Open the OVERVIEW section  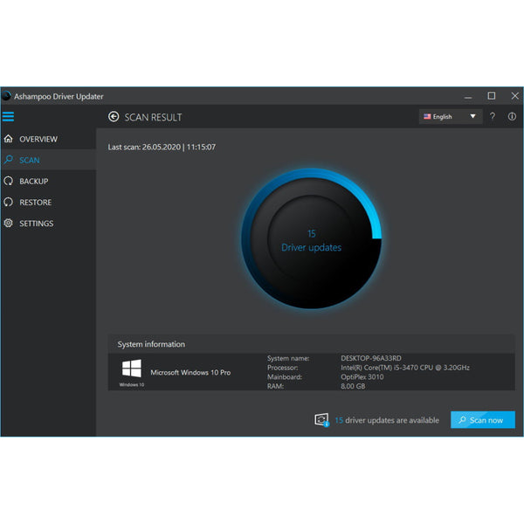(x=48, y=139)
